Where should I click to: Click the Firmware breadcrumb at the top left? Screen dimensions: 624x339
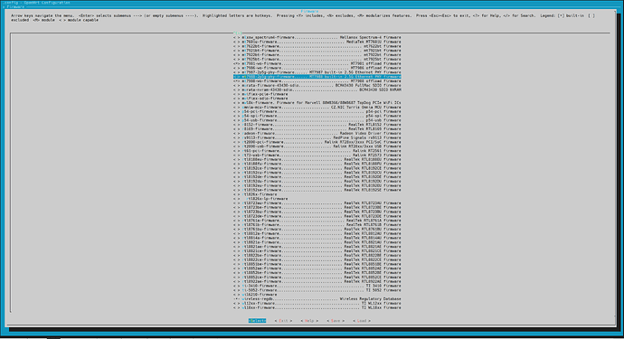pos(15,6)
